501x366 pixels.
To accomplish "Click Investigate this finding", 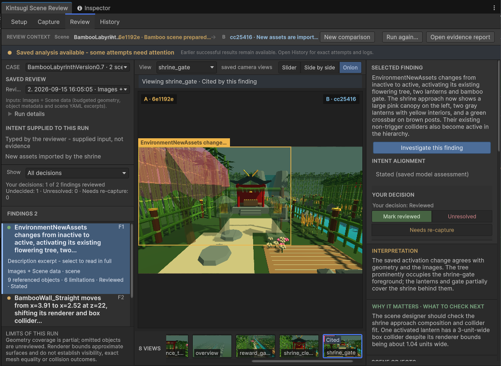I will (x=431, y=147).
